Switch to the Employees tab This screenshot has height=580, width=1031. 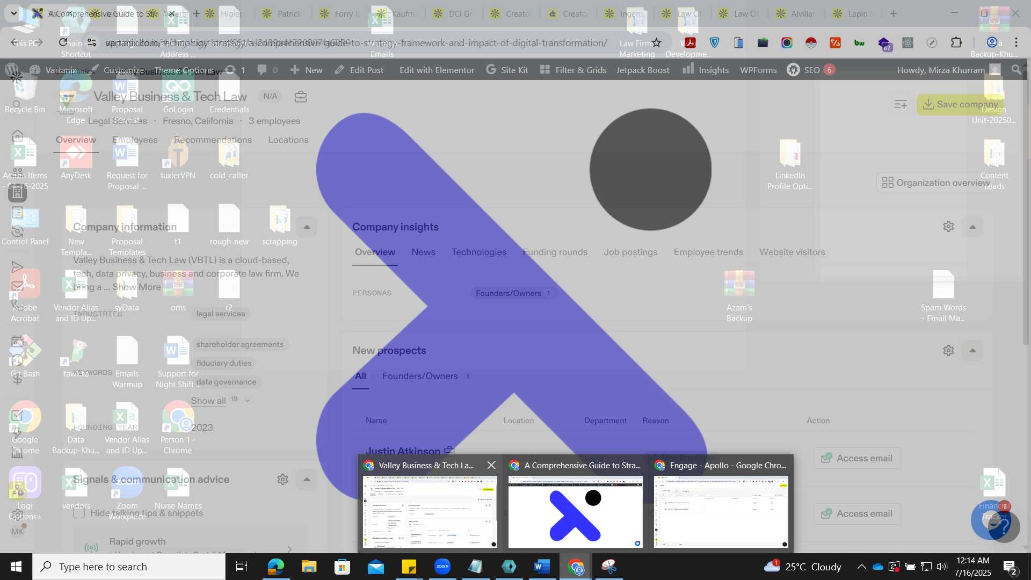point(135,140)
